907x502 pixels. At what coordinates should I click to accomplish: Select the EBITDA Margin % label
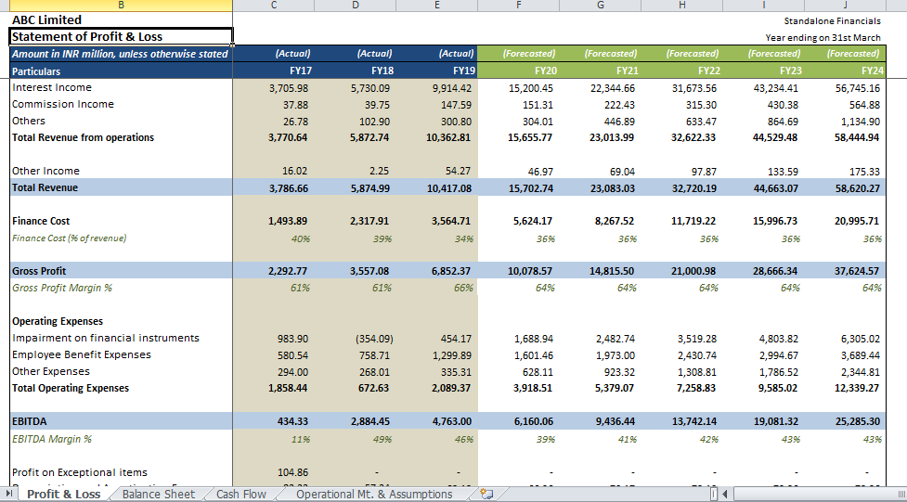pyautogui.click(x=52, y=439)
